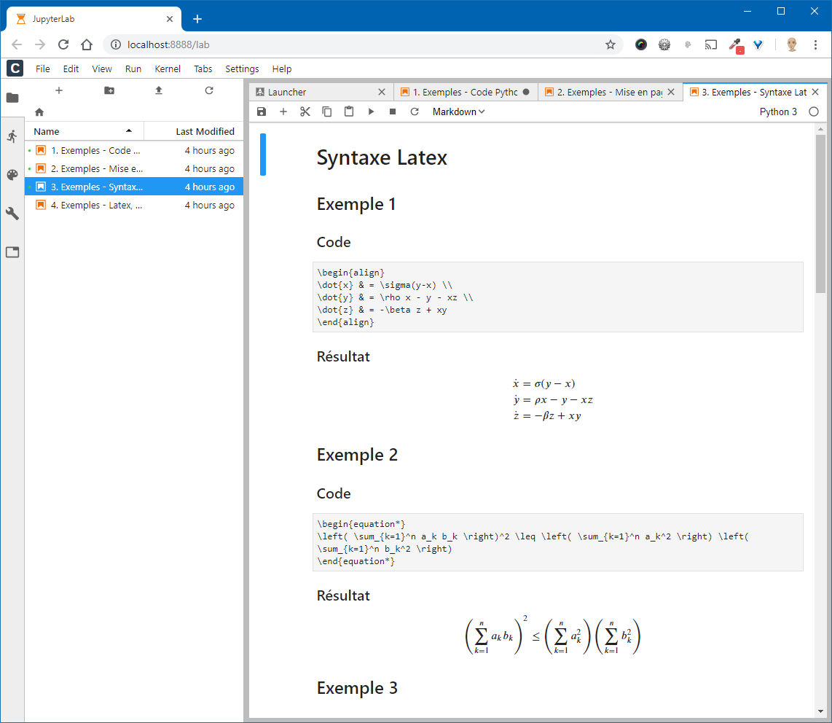Viewport: 832px width, 723px height.
Task: Click the Python 3 kernel name button
Action: click(x=778, y=112)
